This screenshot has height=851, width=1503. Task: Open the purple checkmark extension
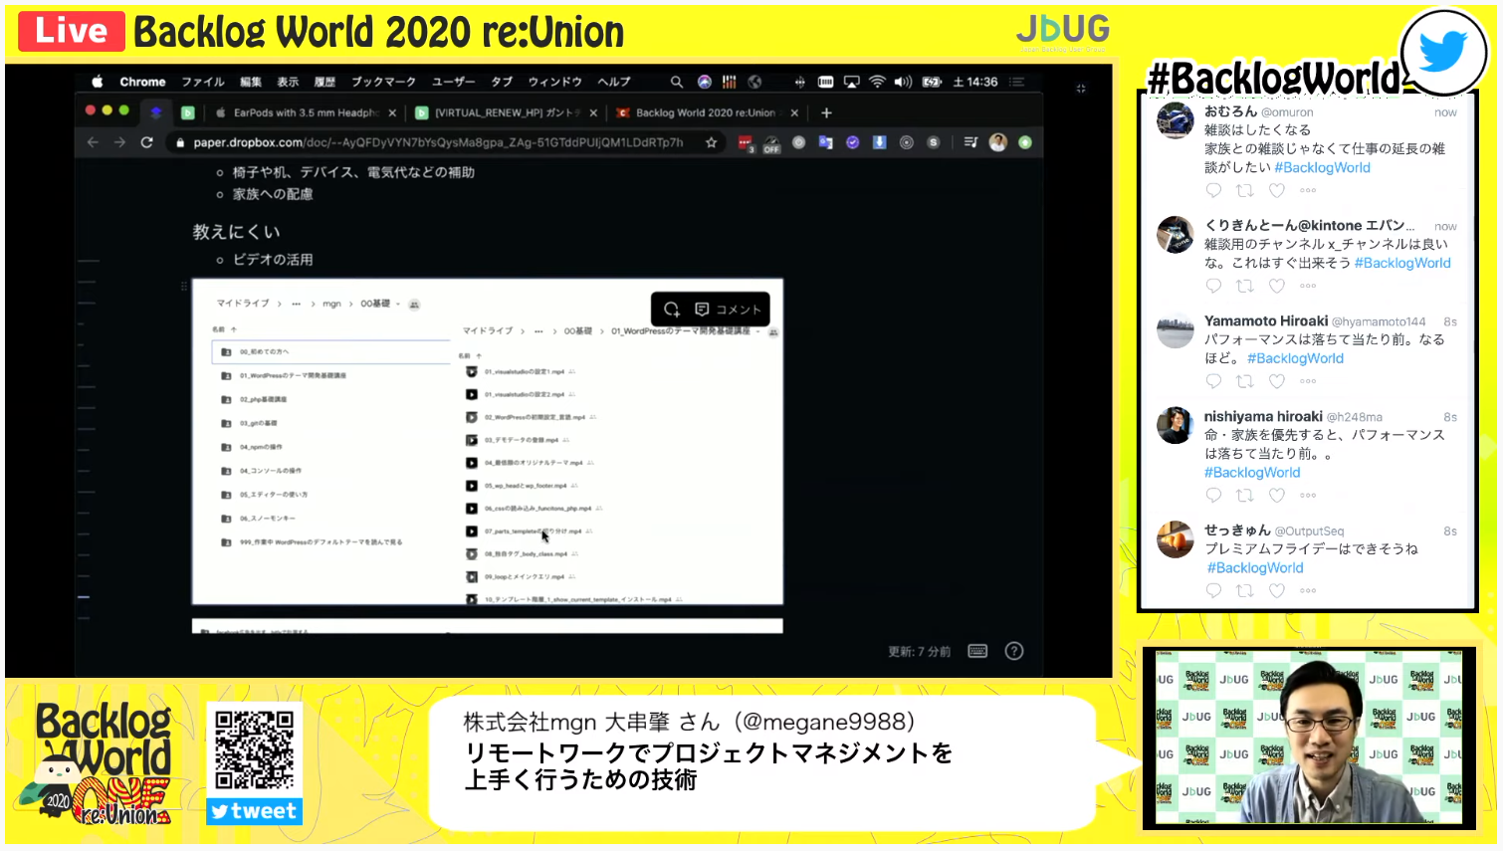point(852,142)
